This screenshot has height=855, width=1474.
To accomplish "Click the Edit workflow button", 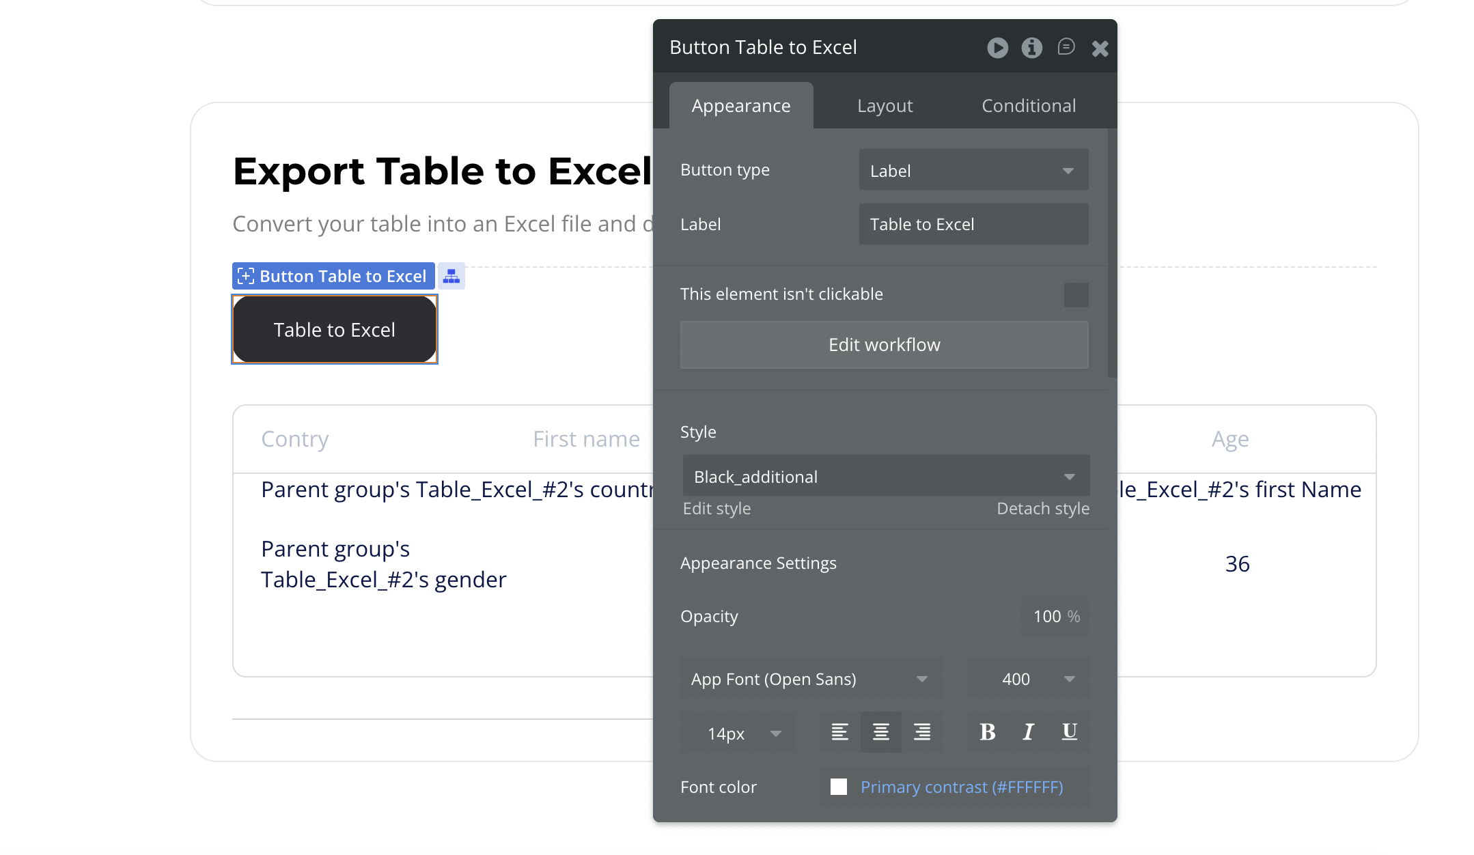I will (884, 345).
